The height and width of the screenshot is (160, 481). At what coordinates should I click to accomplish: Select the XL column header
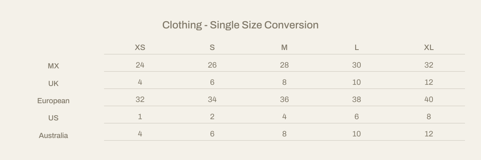tap(429, 48)
